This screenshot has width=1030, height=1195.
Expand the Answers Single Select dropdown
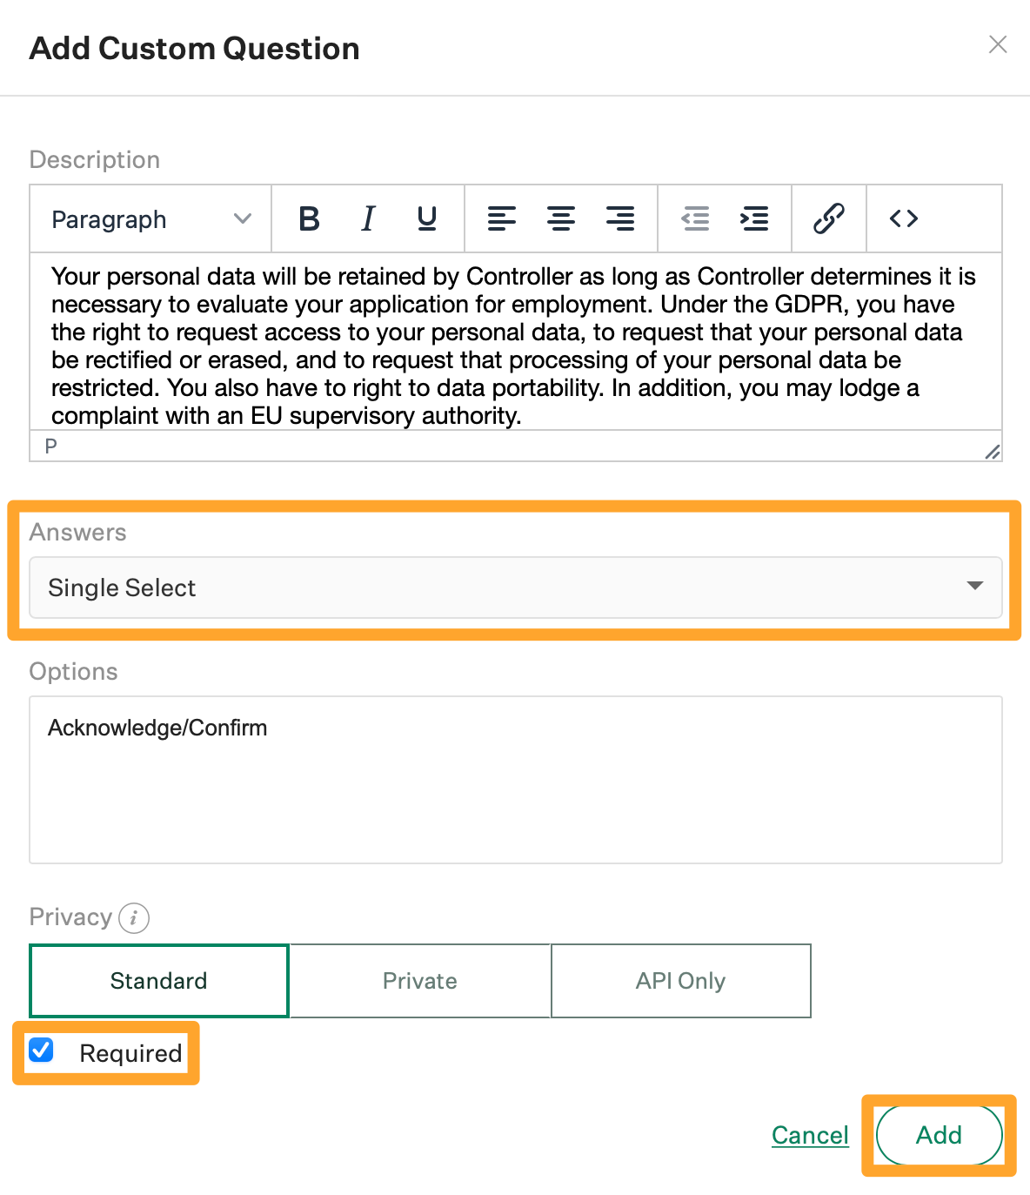(x=516, y=587)
